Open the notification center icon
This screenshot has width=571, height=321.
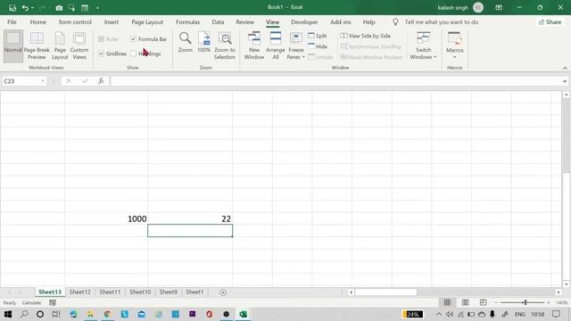click(x=556, y=314)
